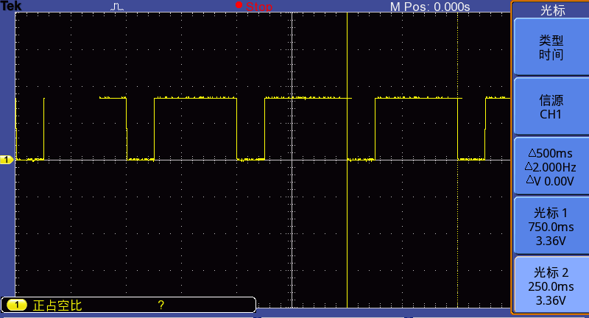
Task: Select 光标 2 at 250.0ms
Action: 550,286
